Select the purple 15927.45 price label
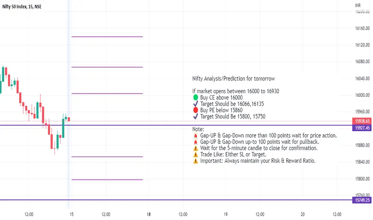Viewport: 373px width, 220px height. coord(362,128)
